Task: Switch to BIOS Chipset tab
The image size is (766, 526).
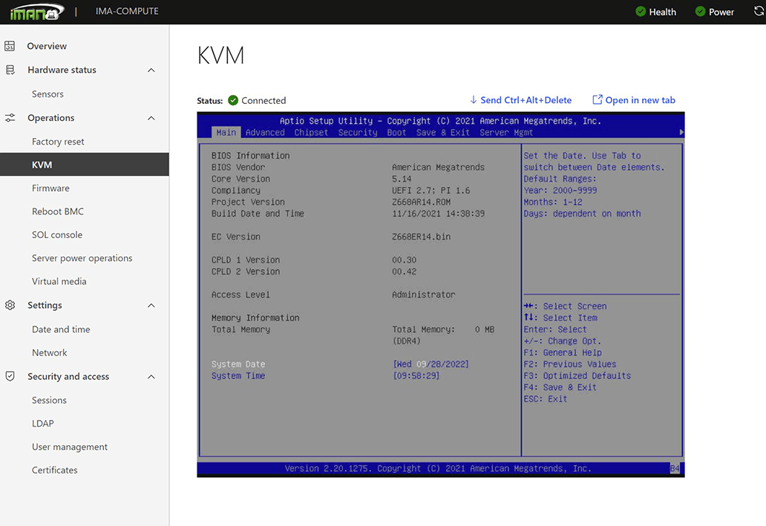Action: (x=311, y=132)
